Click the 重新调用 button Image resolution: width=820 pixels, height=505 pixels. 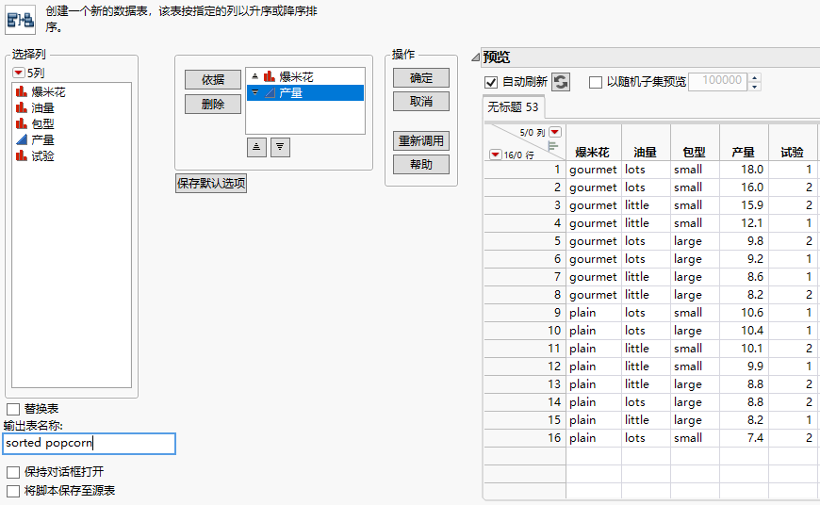421,140
